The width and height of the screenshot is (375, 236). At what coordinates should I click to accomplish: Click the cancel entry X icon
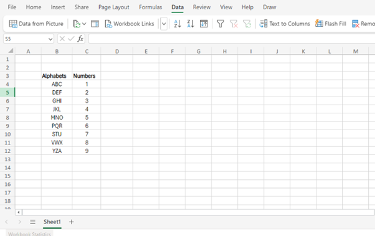pos(62,39)
